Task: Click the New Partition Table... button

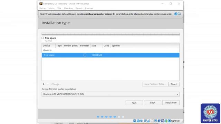Action: tap(155, 84)
